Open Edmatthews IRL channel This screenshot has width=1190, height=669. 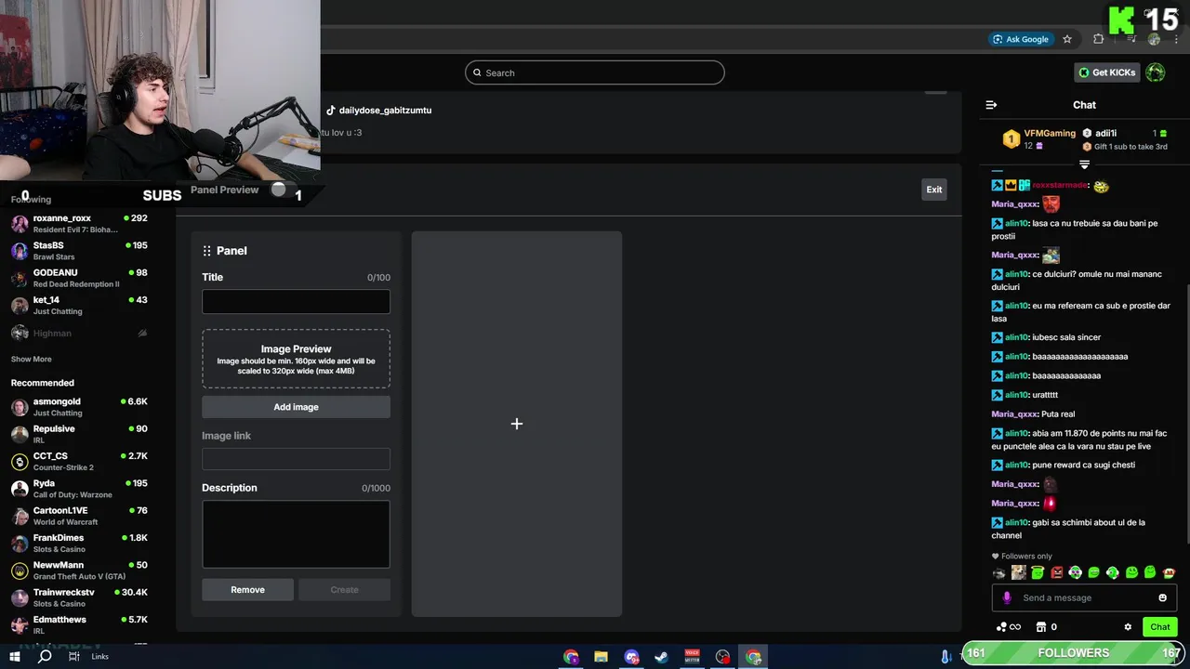coord(79,625)
